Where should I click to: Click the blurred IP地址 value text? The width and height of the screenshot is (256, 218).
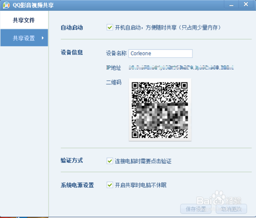coord(181,68)
